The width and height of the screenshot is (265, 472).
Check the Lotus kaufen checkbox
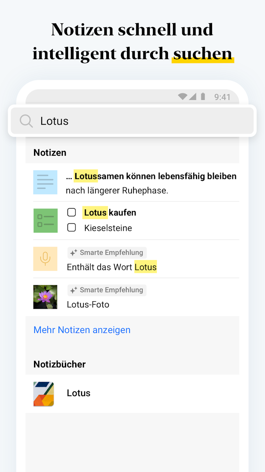[72, 212]
